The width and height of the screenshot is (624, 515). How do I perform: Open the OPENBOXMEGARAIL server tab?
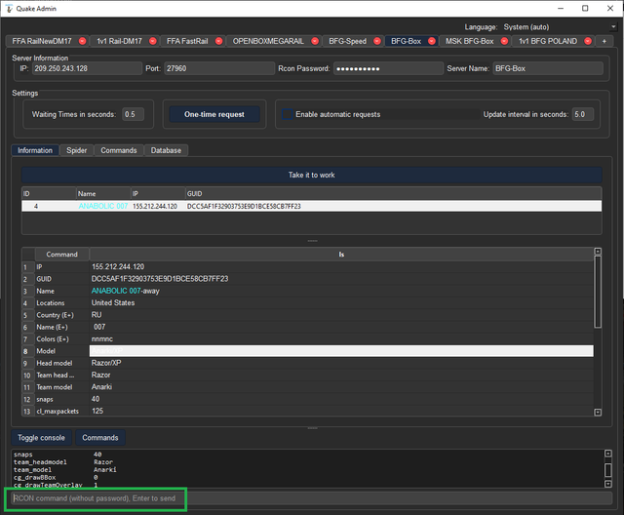click(268, 41)
